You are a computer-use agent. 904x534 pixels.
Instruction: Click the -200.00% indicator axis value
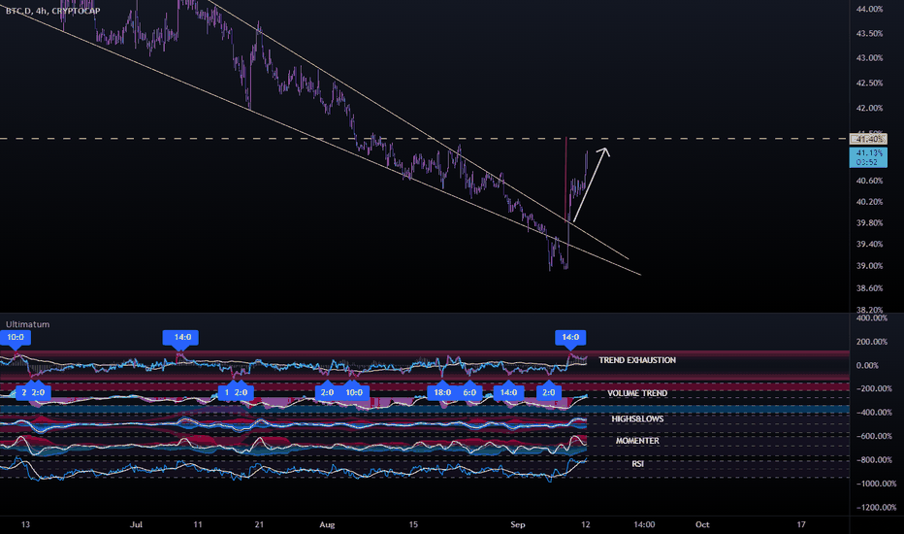click(873, 389)
